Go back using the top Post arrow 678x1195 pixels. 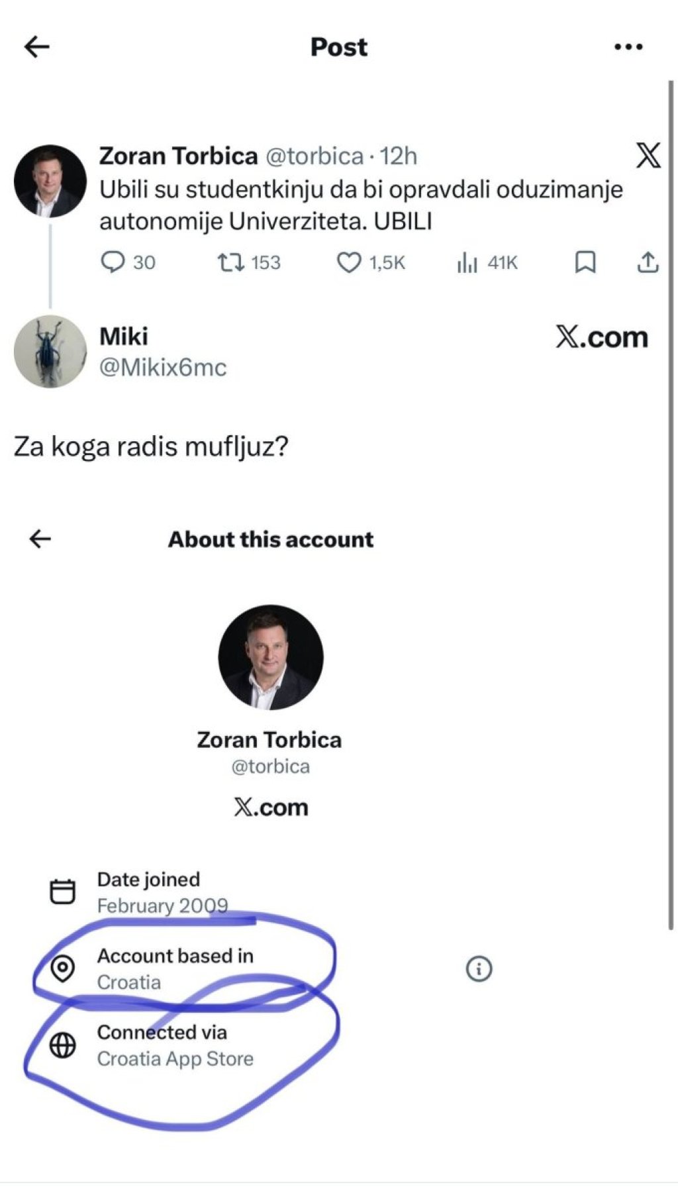(x=37, y=46)
